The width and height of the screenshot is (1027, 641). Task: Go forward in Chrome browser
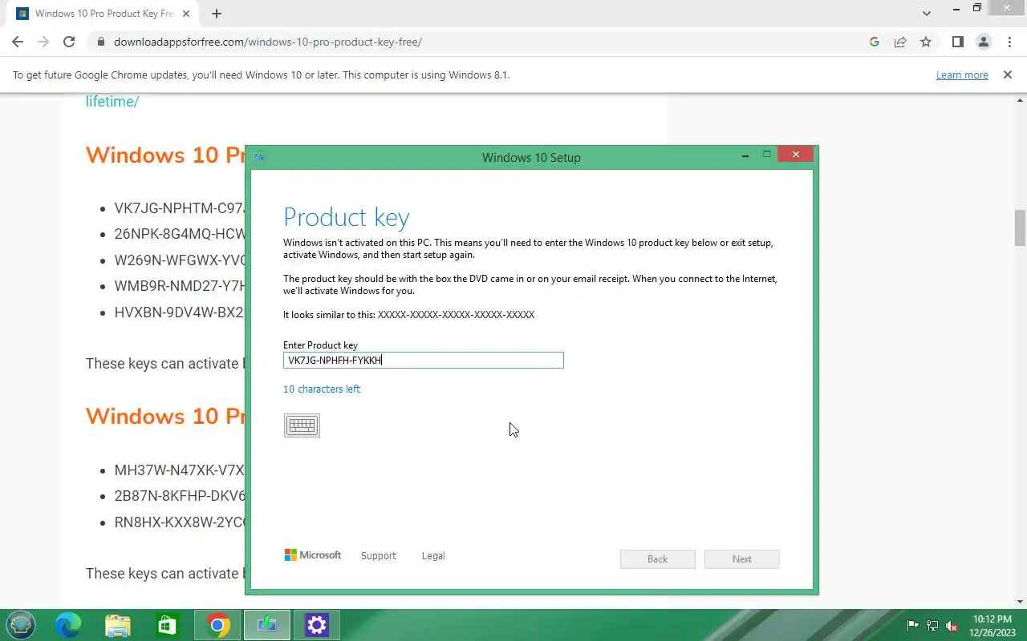[43, 42]
